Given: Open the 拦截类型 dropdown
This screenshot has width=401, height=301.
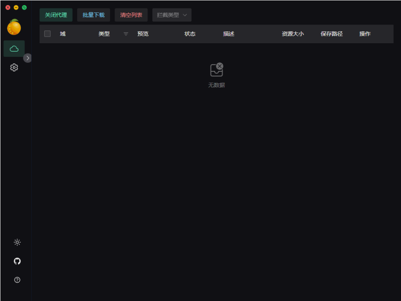Looking at the screenshot, I should pyautogui.click(x=171, y=15).
